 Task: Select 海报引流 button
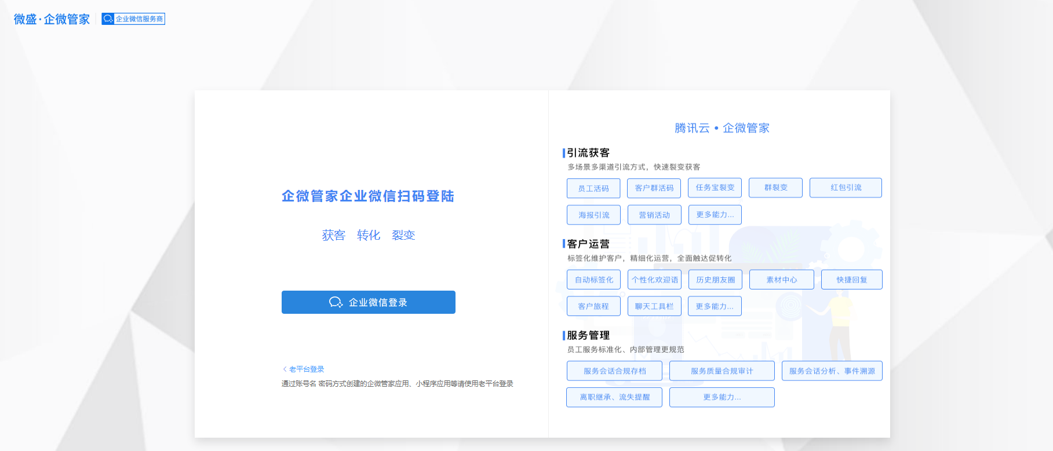click(593, 215)
